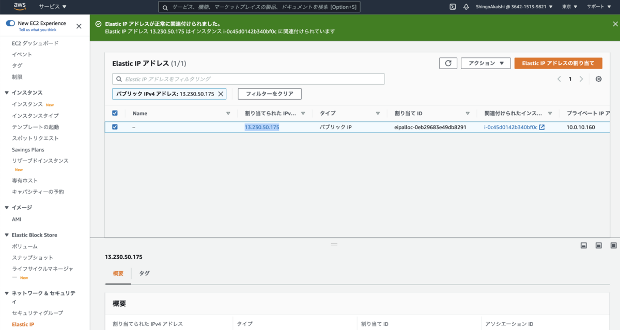Switch to the タグ tab
Viewport: 620px width, 330px height.
[x=144, y=273]
